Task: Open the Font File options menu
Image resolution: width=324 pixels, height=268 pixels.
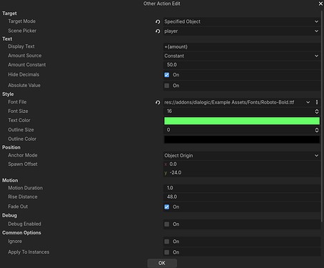Action: pos(317,102)
